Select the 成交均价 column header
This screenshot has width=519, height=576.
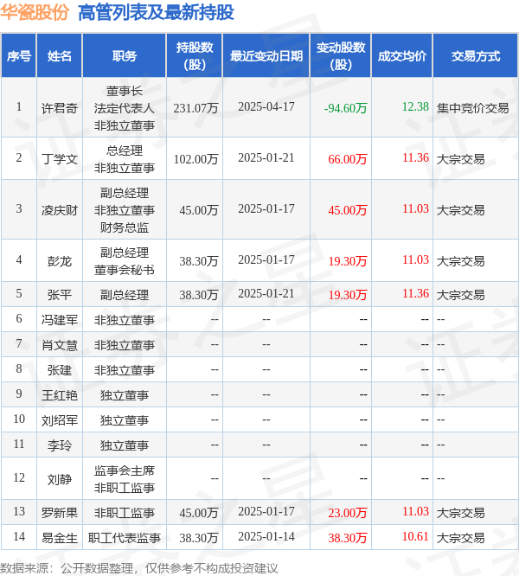(x=402, y=56)
